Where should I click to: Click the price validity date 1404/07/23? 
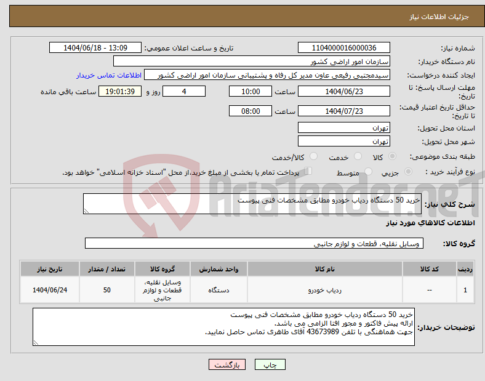coord(344,111)
